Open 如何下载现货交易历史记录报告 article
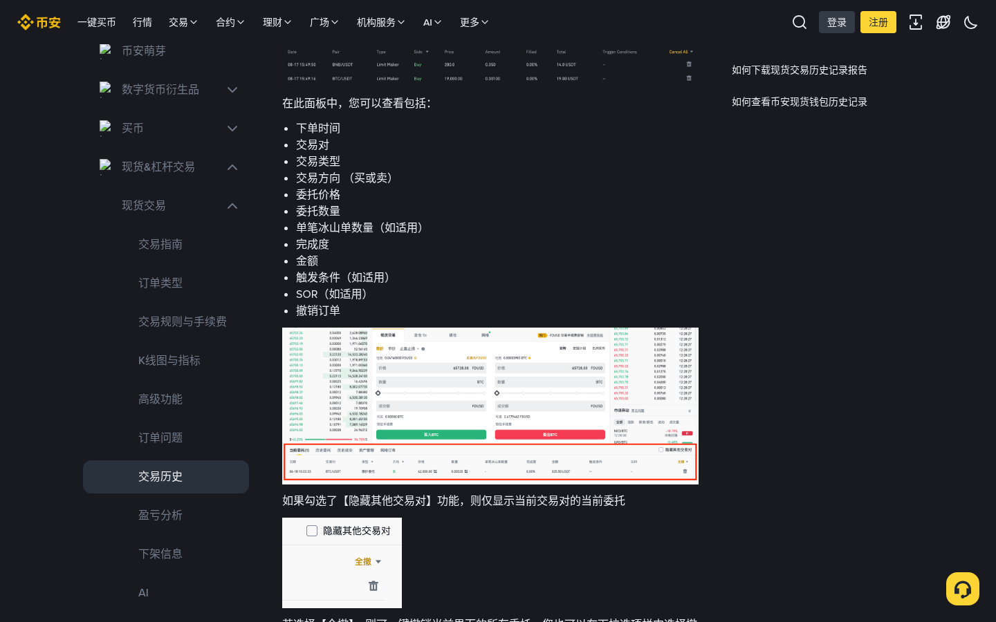This screenshot has height=622, width=996. click(800, 70)
